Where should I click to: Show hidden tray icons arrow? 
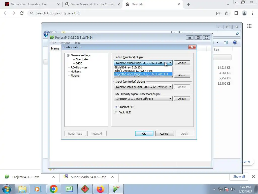point(214,189)
